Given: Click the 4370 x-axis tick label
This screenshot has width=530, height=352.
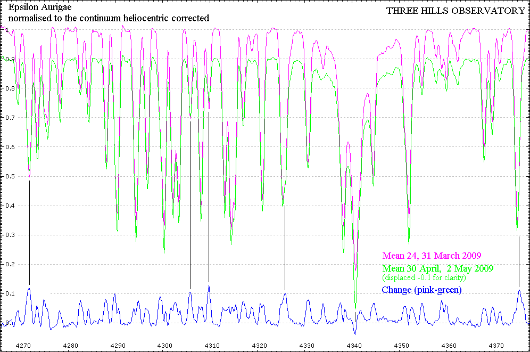Looking at the screenshot, I should pos(496,346).
